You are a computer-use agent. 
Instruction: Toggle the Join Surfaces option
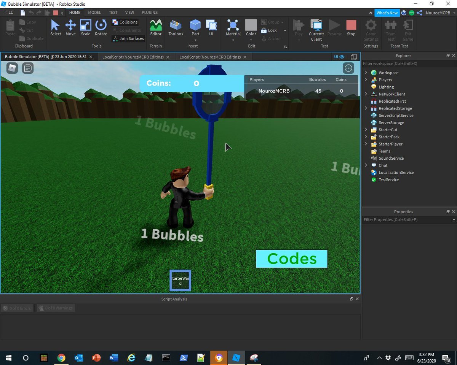128,38
